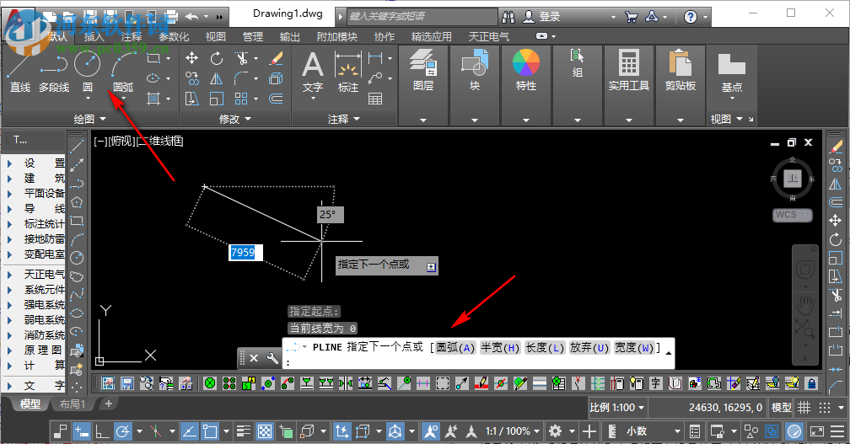Open the 管理 ribbon tab

[x=253, y=36]
